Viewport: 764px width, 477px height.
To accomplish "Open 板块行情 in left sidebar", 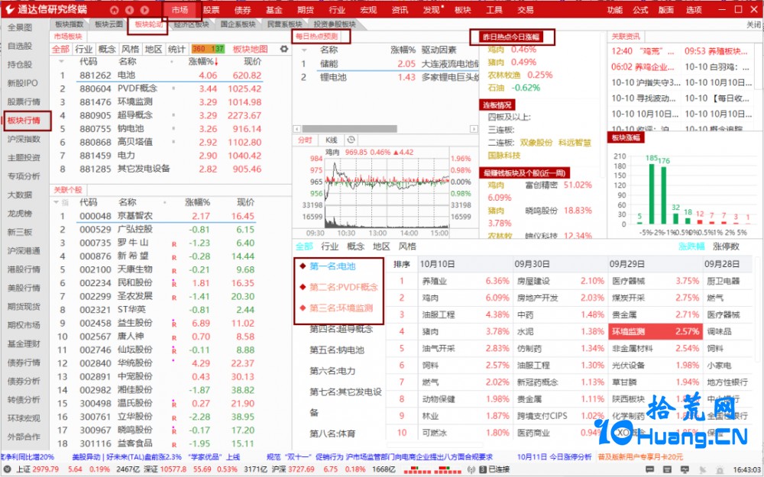I will tap(24, 121).
